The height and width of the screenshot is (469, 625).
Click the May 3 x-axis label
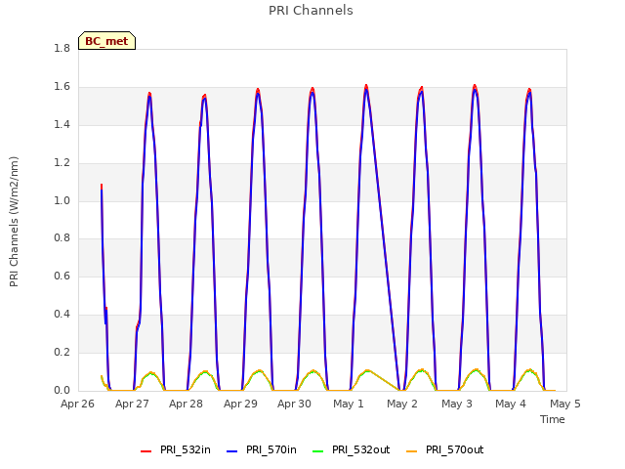(x=457, y=404)
